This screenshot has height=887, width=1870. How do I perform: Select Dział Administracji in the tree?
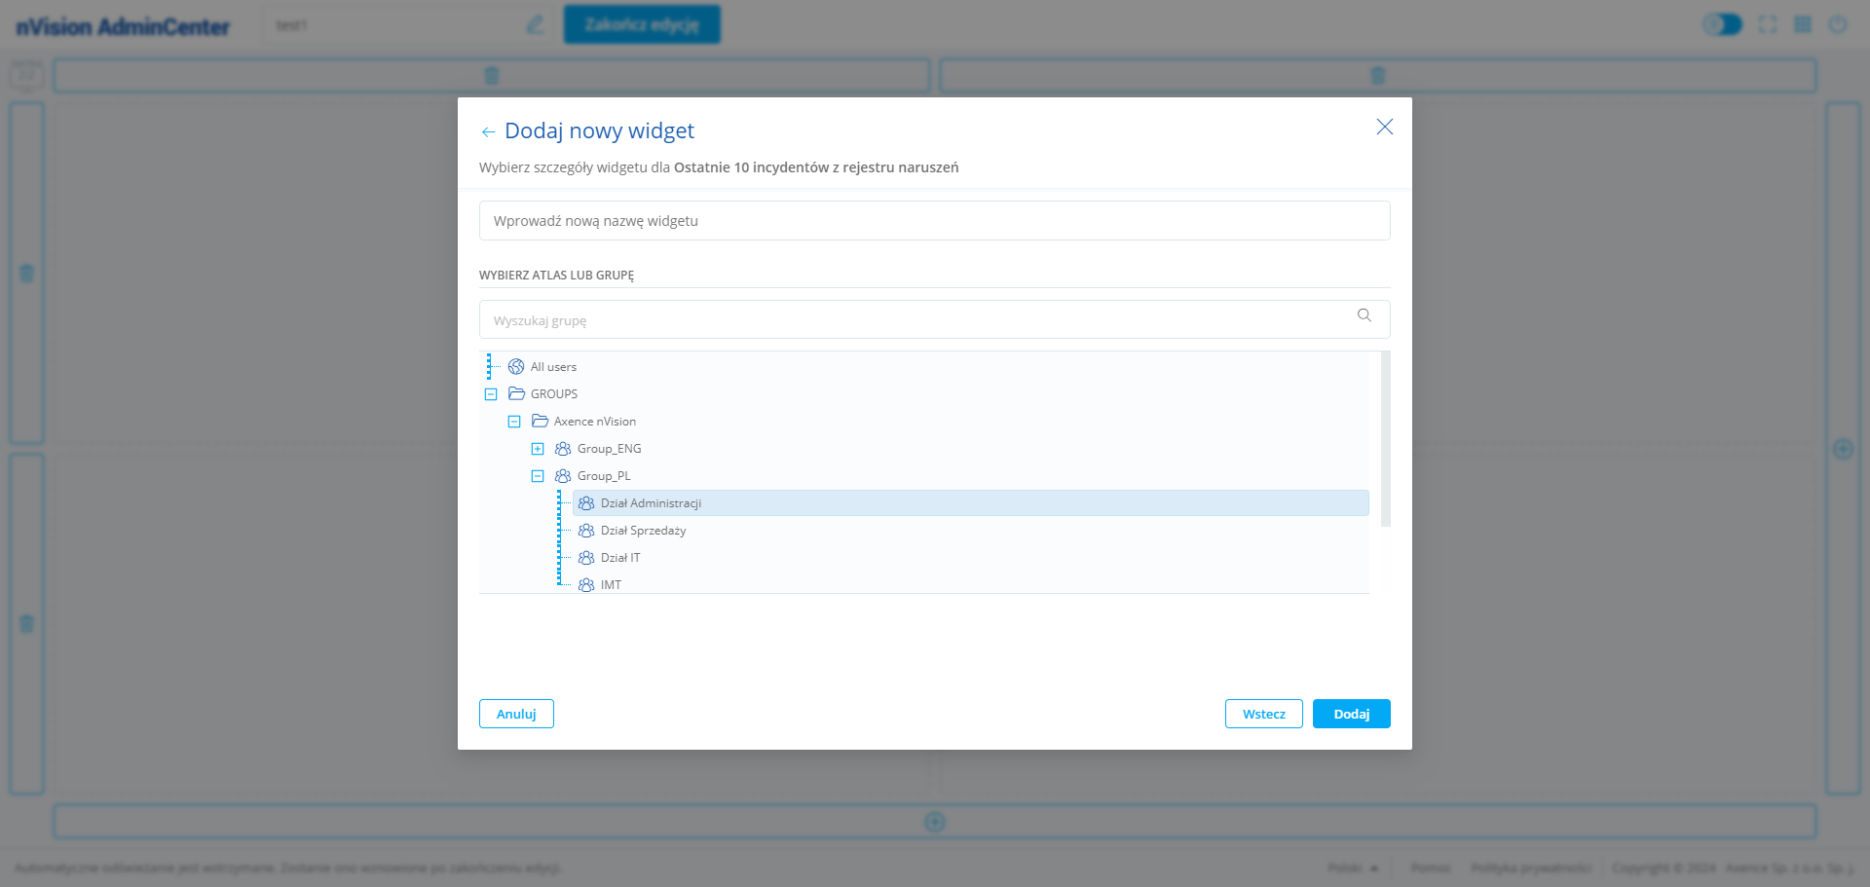pos(651,503)
